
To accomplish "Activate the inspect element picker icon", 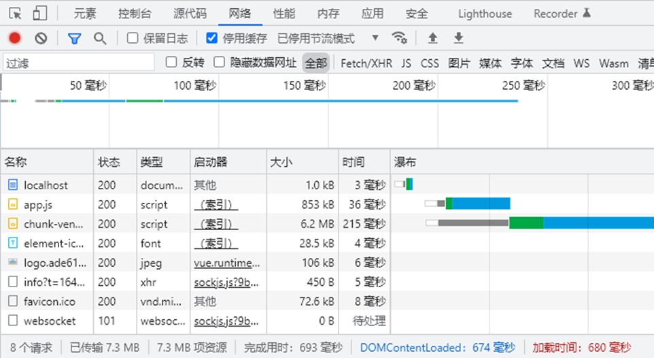I will 15,14.
